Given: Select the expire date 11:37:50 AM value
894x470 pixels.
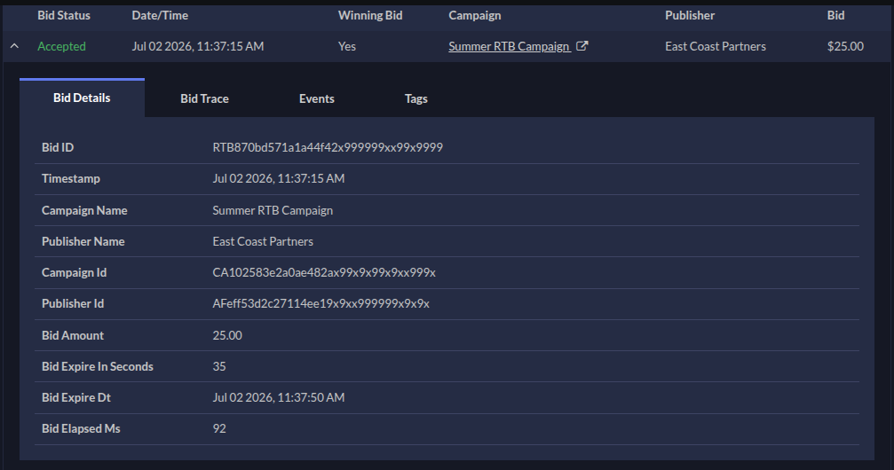Looking at the screenshot, I should 278,397.
